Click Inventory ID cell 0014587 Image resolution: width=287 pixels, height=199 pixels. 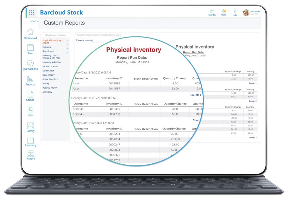[114, 89]
